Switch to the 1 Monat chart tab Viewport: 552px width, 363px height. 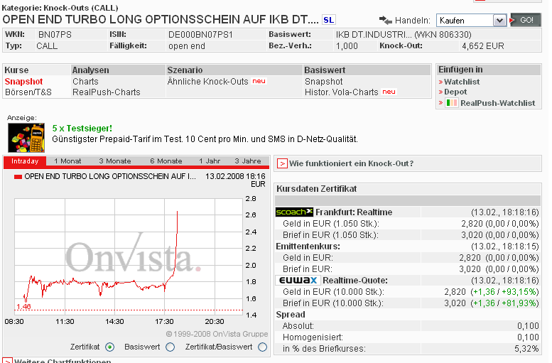pos(67,161)
